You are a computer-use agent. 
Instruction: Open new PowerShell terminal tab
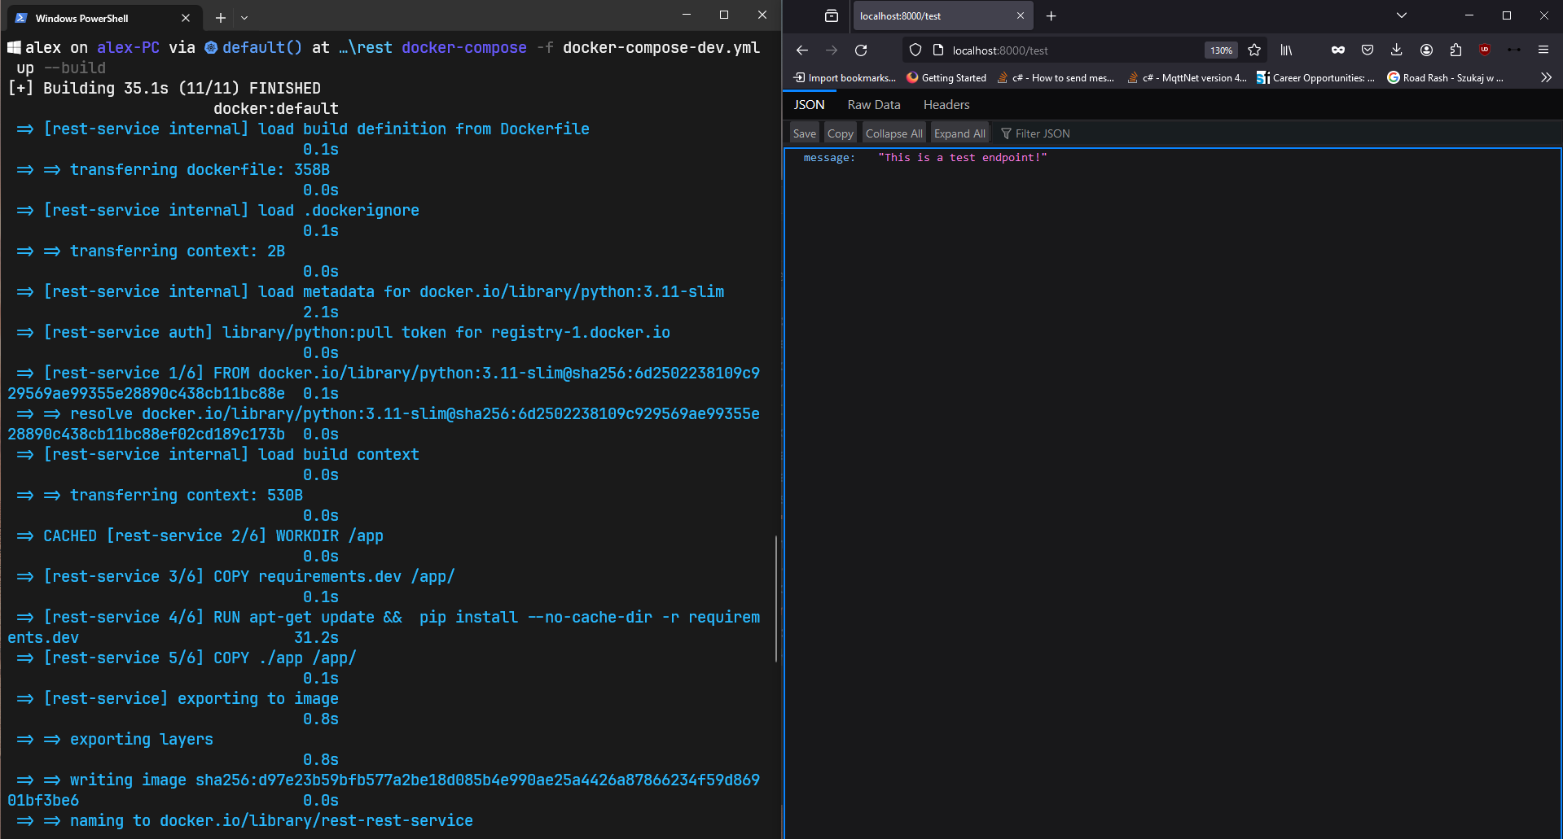pyautogui.click(x=220, y=18)
